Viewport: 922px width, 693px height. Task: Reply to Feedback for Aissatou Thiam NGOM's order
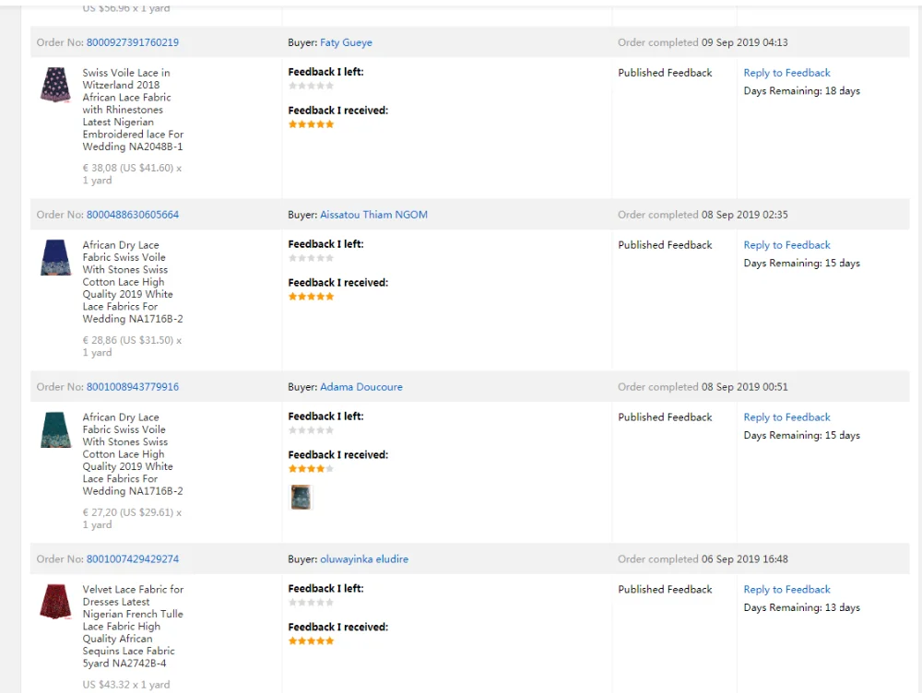point(786,244)
